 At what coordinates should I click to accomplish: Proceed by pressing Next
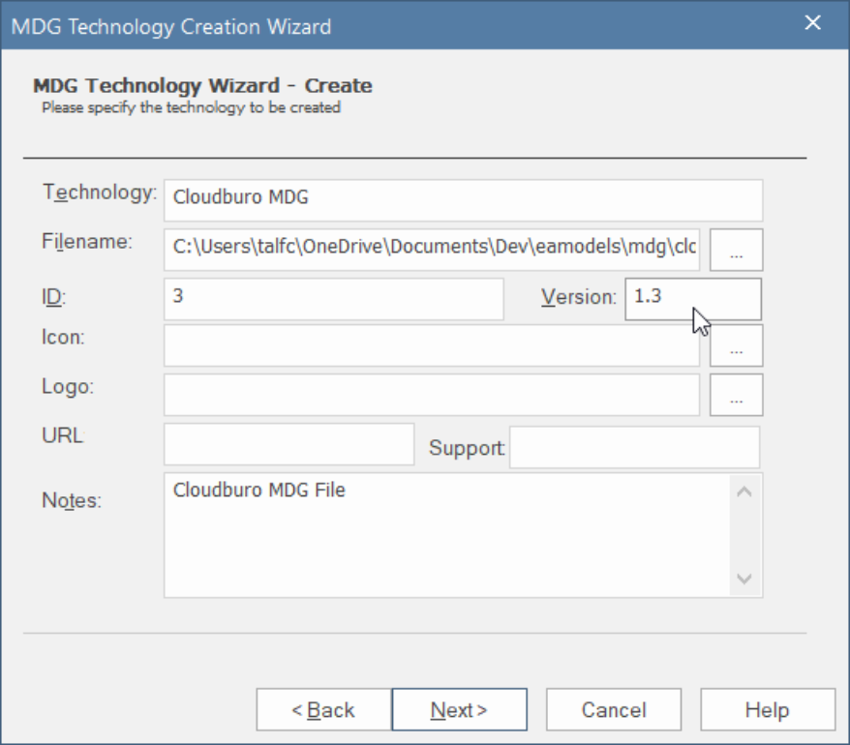tap(459, 710)
